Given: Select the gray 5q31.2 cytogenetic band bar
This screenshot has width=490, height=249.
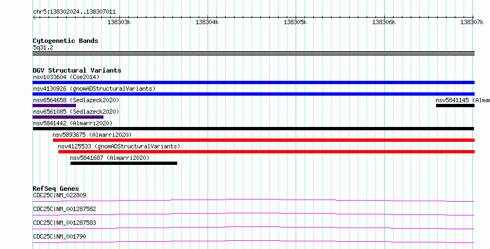Looking at the screenshot, I should pyautogui.click(x=253, y=53).
